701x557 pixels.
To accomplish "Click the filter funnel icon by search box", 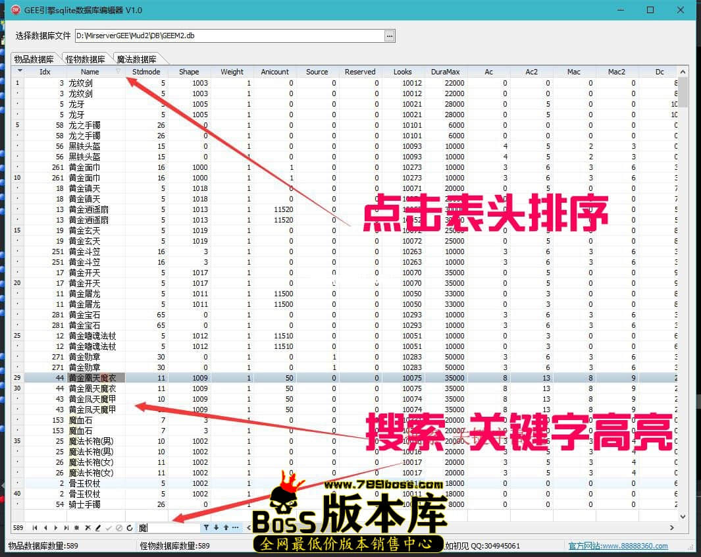I will click(x=206, y=528).
